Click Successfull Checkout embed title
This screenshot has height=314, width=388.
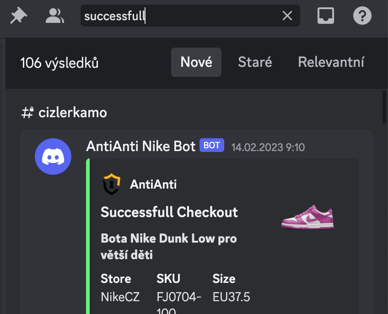[x=169, y=212]
